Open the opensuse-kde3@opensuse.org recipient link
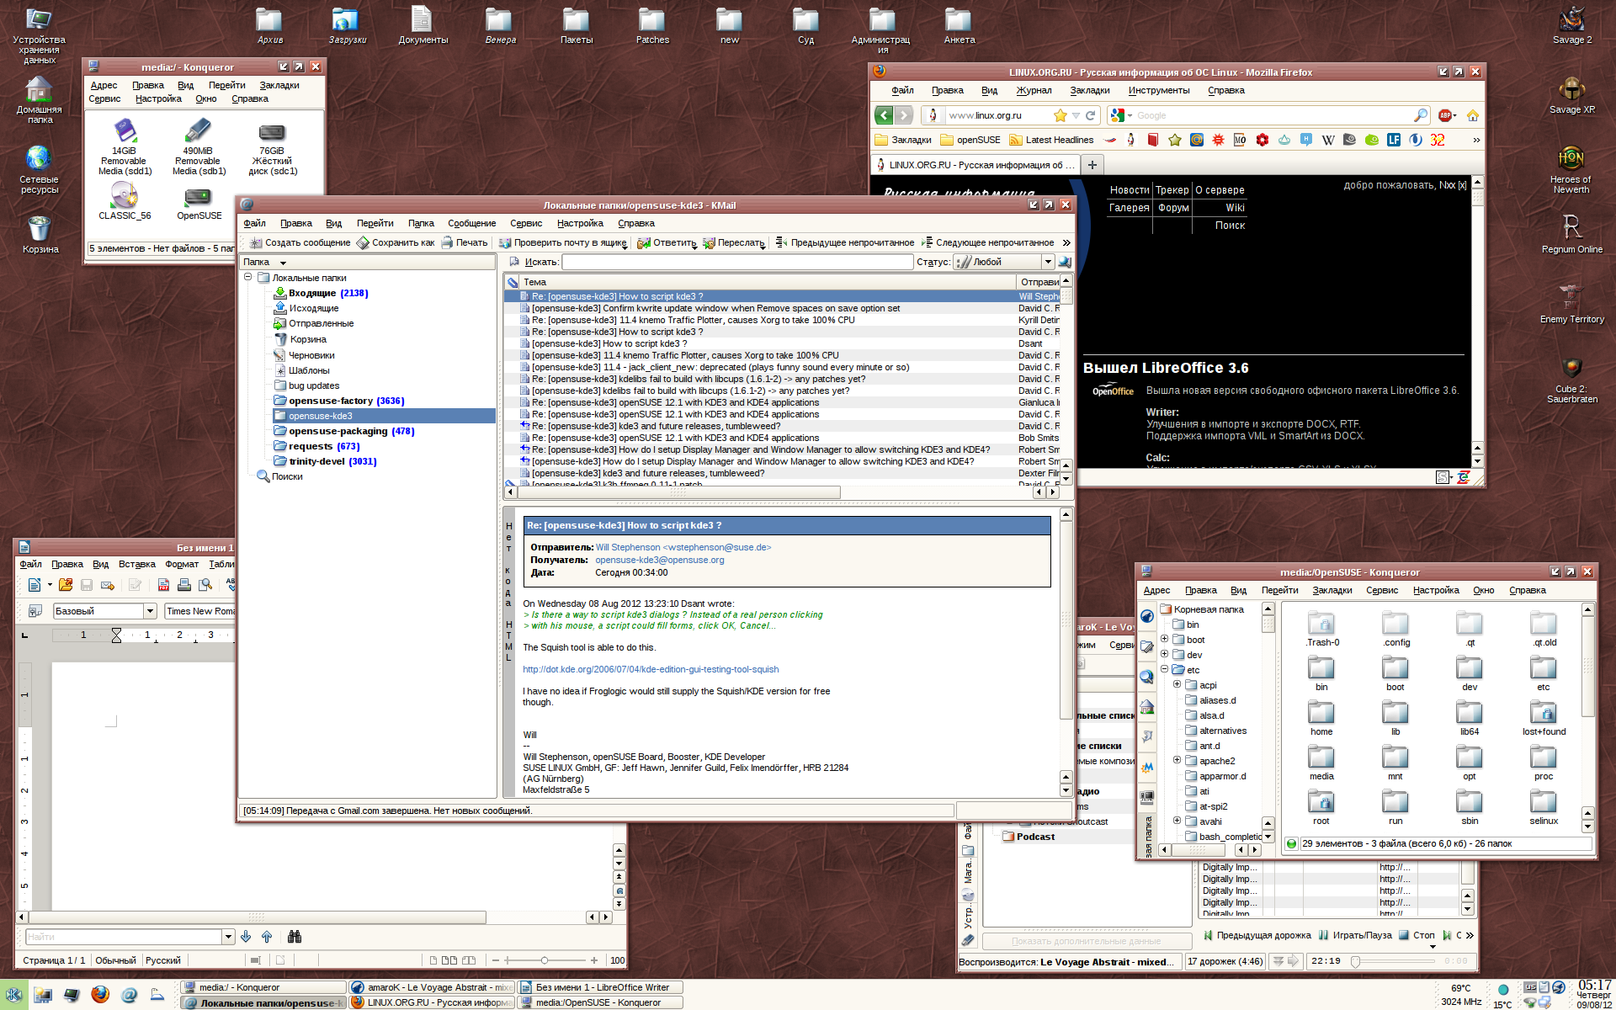 [x=660, y=560]
